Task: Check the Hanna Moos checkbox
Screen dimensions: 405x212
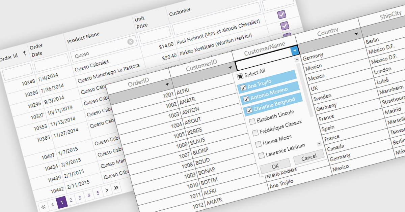Action: [258, 144]
